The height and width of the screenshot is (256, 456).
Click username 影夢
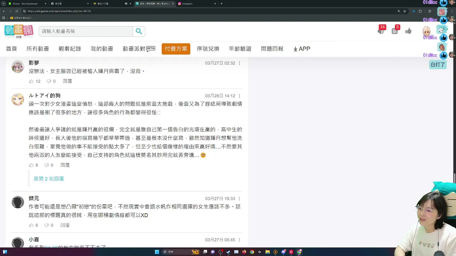34,63
